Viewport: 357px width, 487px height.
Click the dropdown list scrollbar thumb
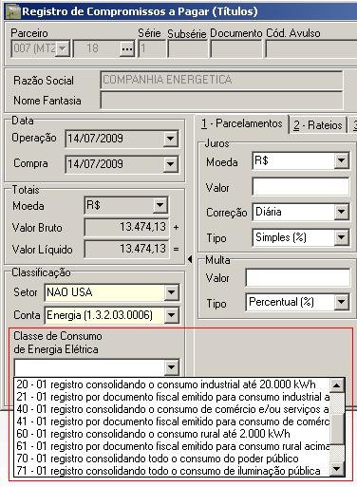[x=337, y=428]
